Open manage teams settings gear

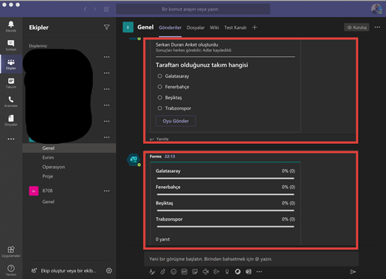pos(108,271)
